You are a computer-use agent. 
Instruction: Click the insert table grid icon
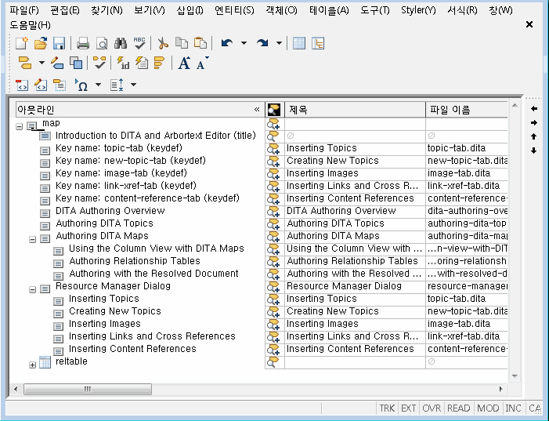coord(299,43)
